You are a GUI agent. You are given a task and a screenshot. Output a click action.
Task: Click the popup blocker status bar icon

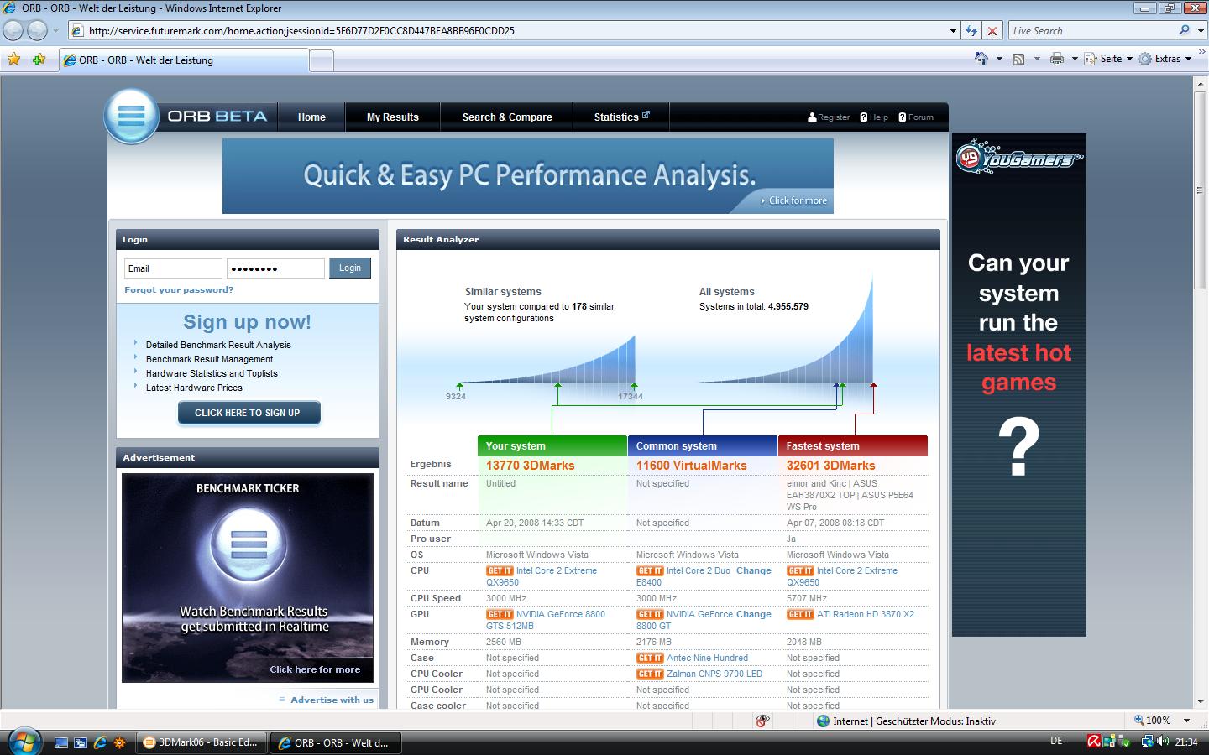point(762,721)
